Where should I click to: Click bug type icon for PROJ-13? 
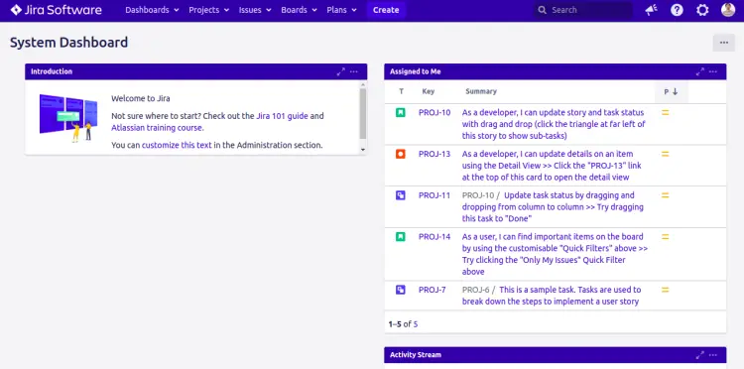click(401, 154)
